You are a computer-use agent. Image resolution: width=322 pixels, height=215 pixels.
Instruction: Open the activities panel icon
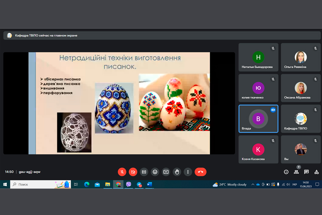tap(317, 172)
